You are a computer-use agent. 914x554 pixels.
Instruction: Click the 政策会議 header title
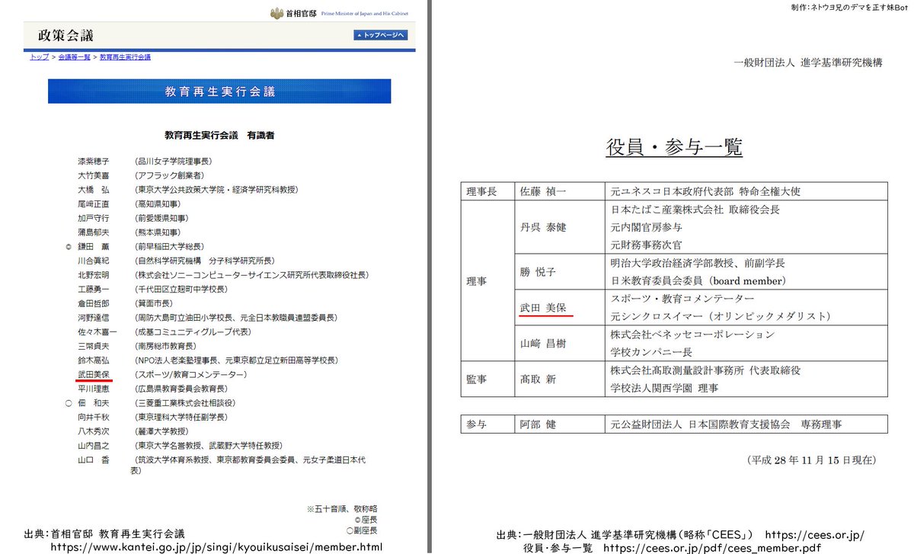coord(66,36)
